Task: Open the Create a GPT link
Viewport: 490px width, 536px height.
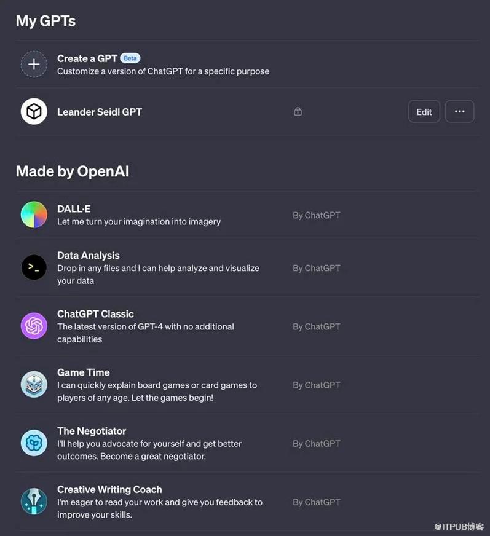Action: point(87,58)
